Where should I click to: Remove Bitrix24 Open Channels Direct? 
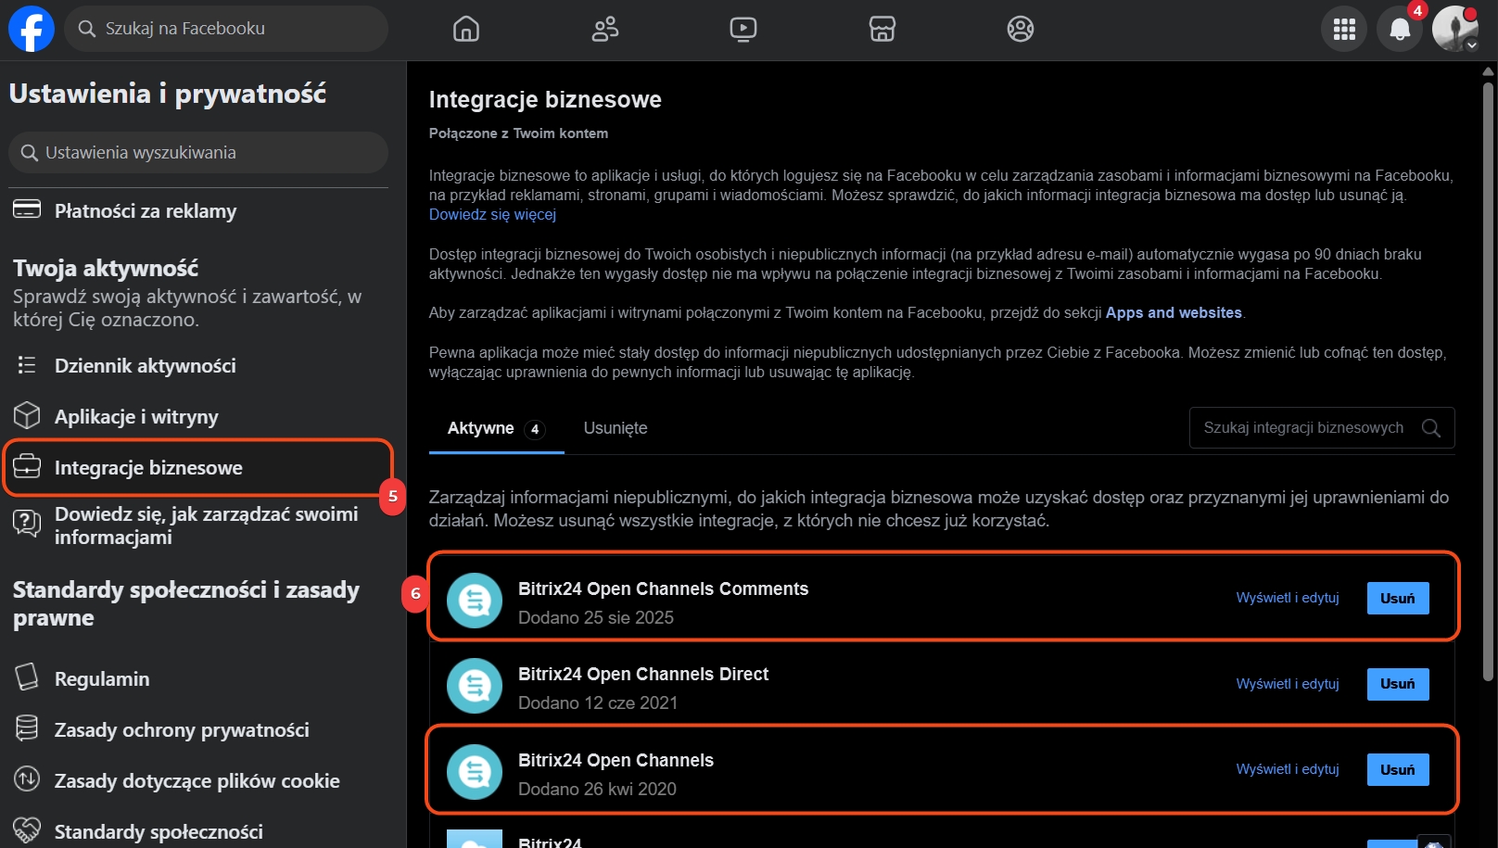coord(1398,684)
